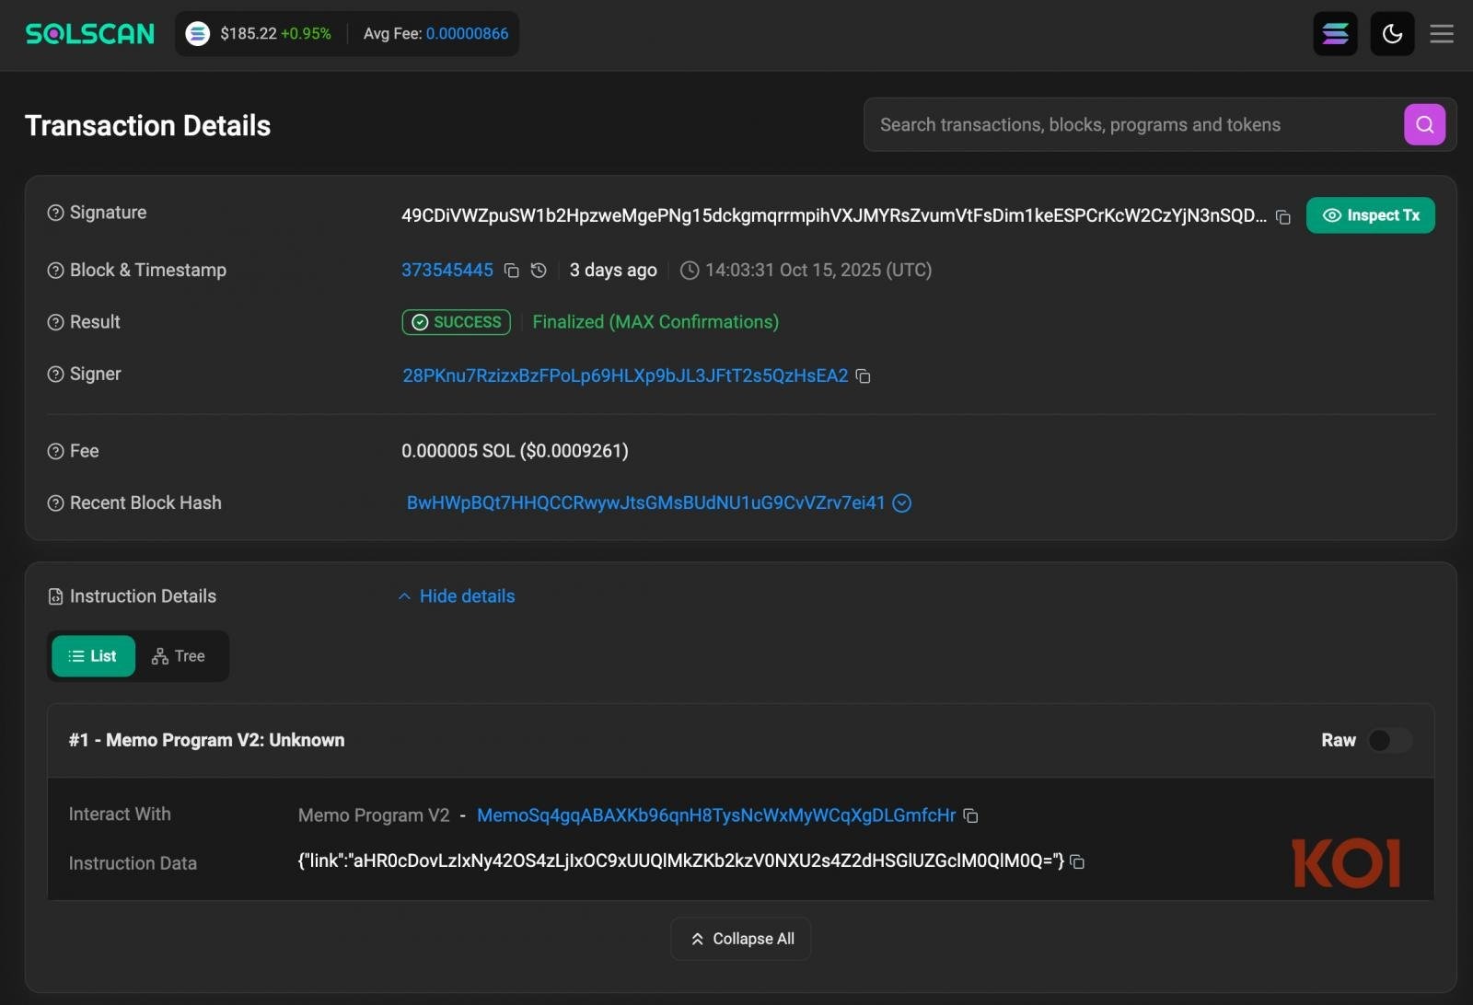
Task: Switch to the Tree view tab
Action: pos(179,656)
